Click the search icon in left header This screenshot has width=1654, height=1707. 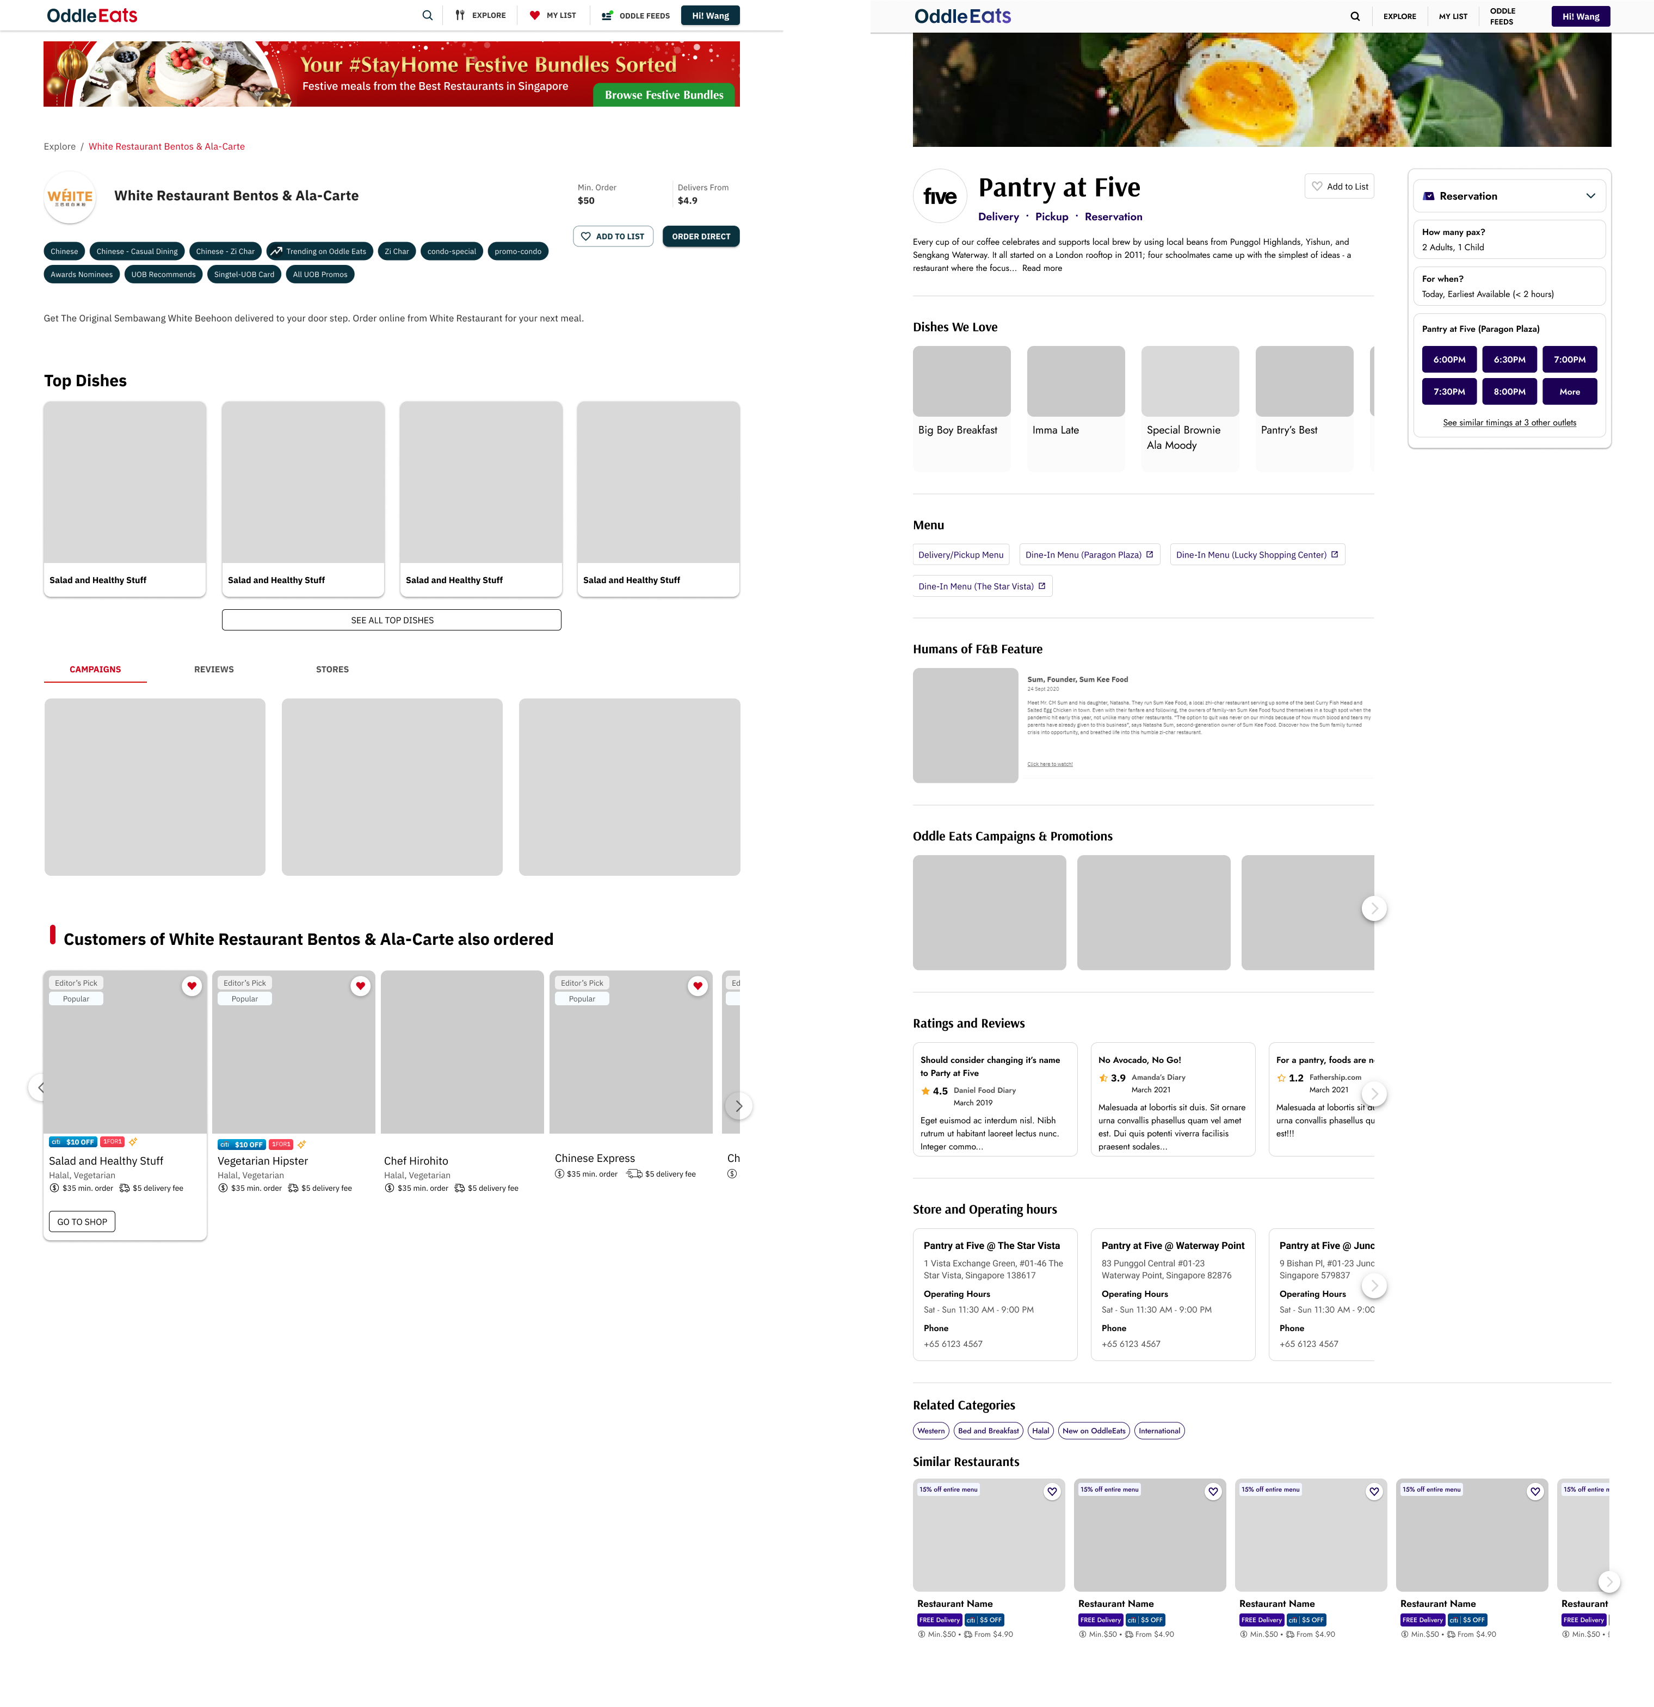tap(427, 16)
